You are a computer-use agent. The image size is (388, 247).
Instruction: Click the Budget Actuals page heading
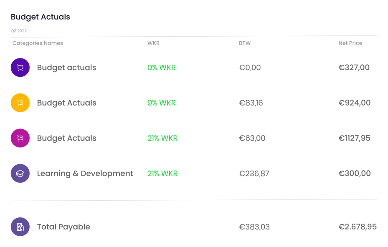pos(41,17)
